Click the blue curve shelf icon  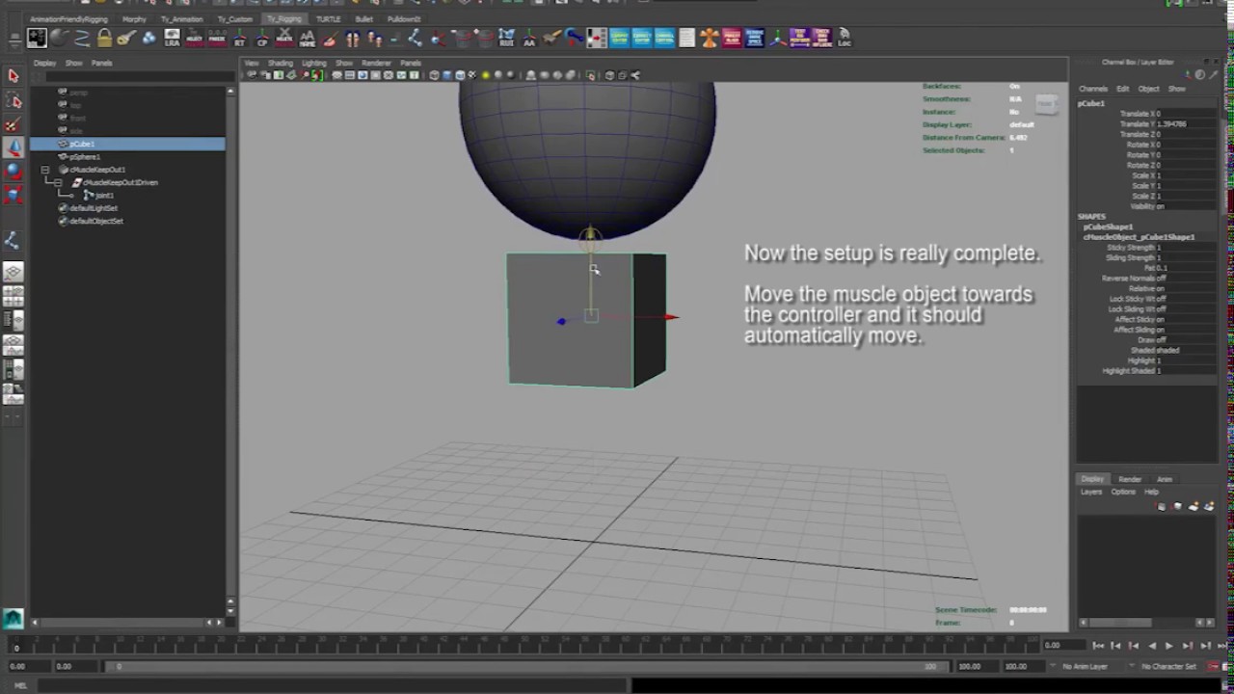(82, 38)
